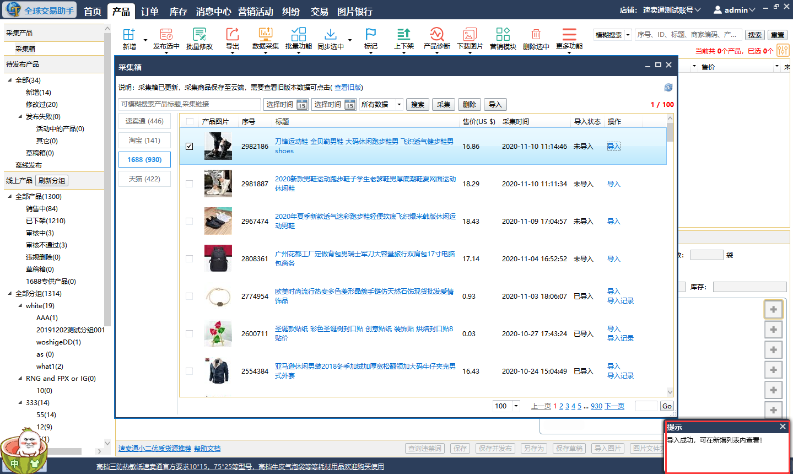The width and height of the screenshot is (793, 474).
Task: Click the 可模糊搜索产品标题 search field
Action: point(189,104)
